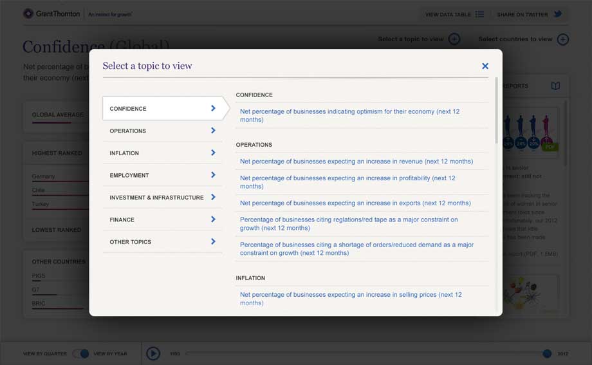Click the View Data Table list icon

[479, 14]
